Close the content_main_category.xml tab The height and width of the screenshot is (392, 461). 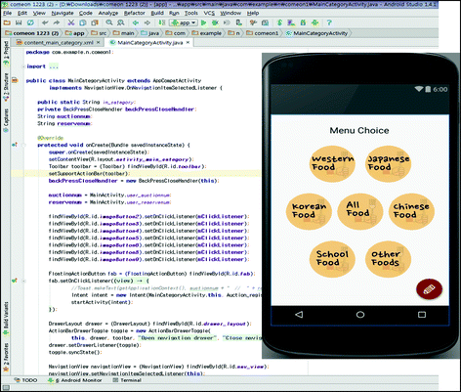click(x=98, y=43)
